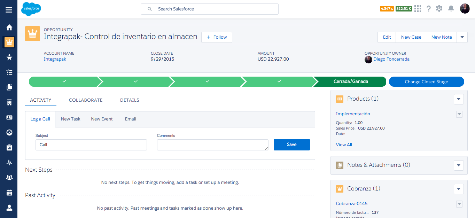Open the Notes & Attachments (0) title
Screen dimensions: 475x218
point(379,165)
